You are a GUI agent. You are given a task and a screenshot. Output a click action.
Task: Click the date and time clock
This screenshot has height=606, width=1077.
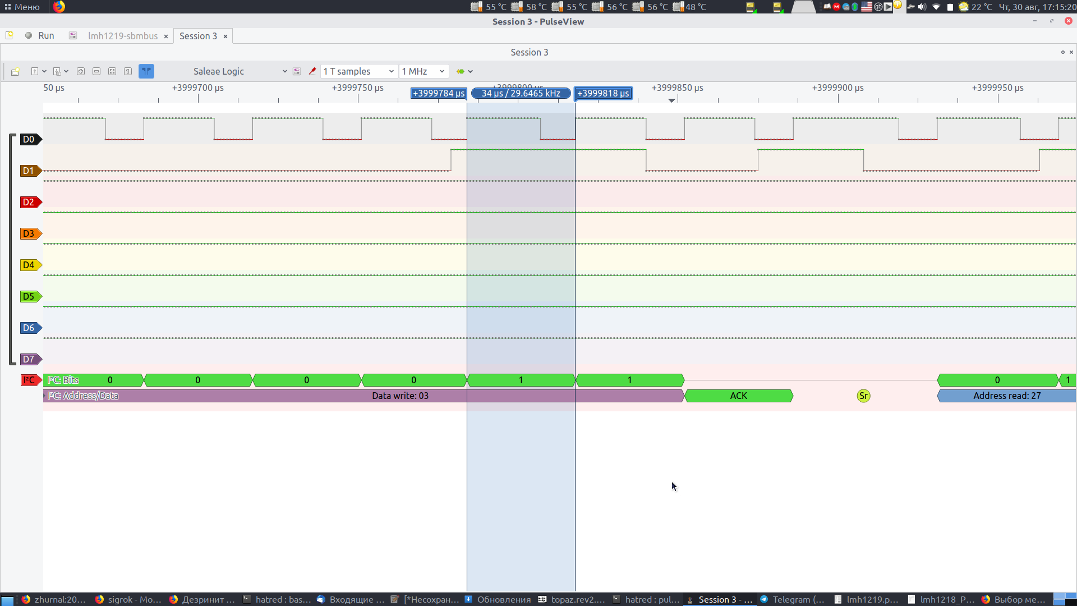pyautogui.click(x=1037, y=7)
